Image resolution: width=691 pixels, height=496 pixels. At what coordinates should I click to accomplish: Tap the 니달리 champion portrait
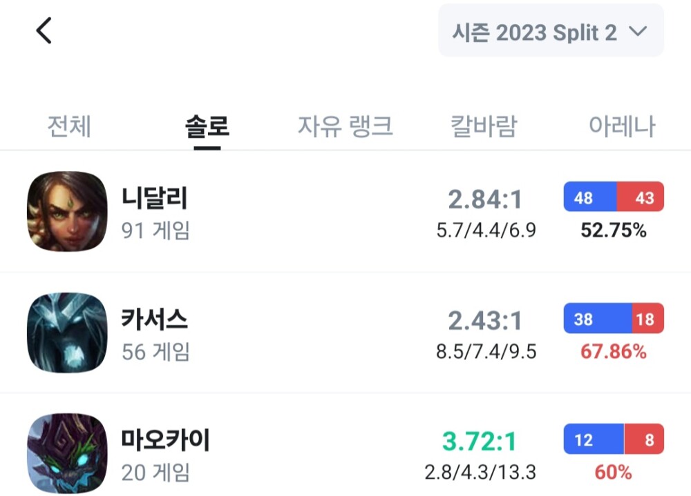click(x=68, y=211)
